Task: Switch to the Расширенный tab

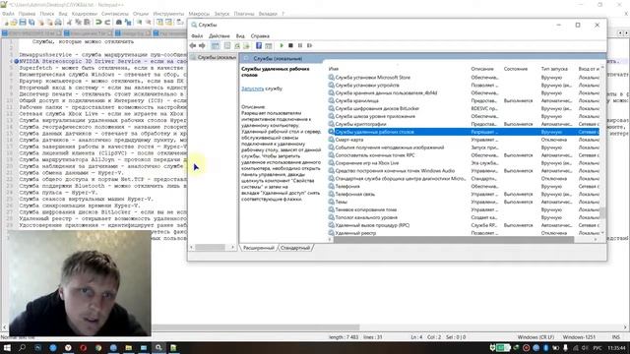Action: [x=259, y=248]
